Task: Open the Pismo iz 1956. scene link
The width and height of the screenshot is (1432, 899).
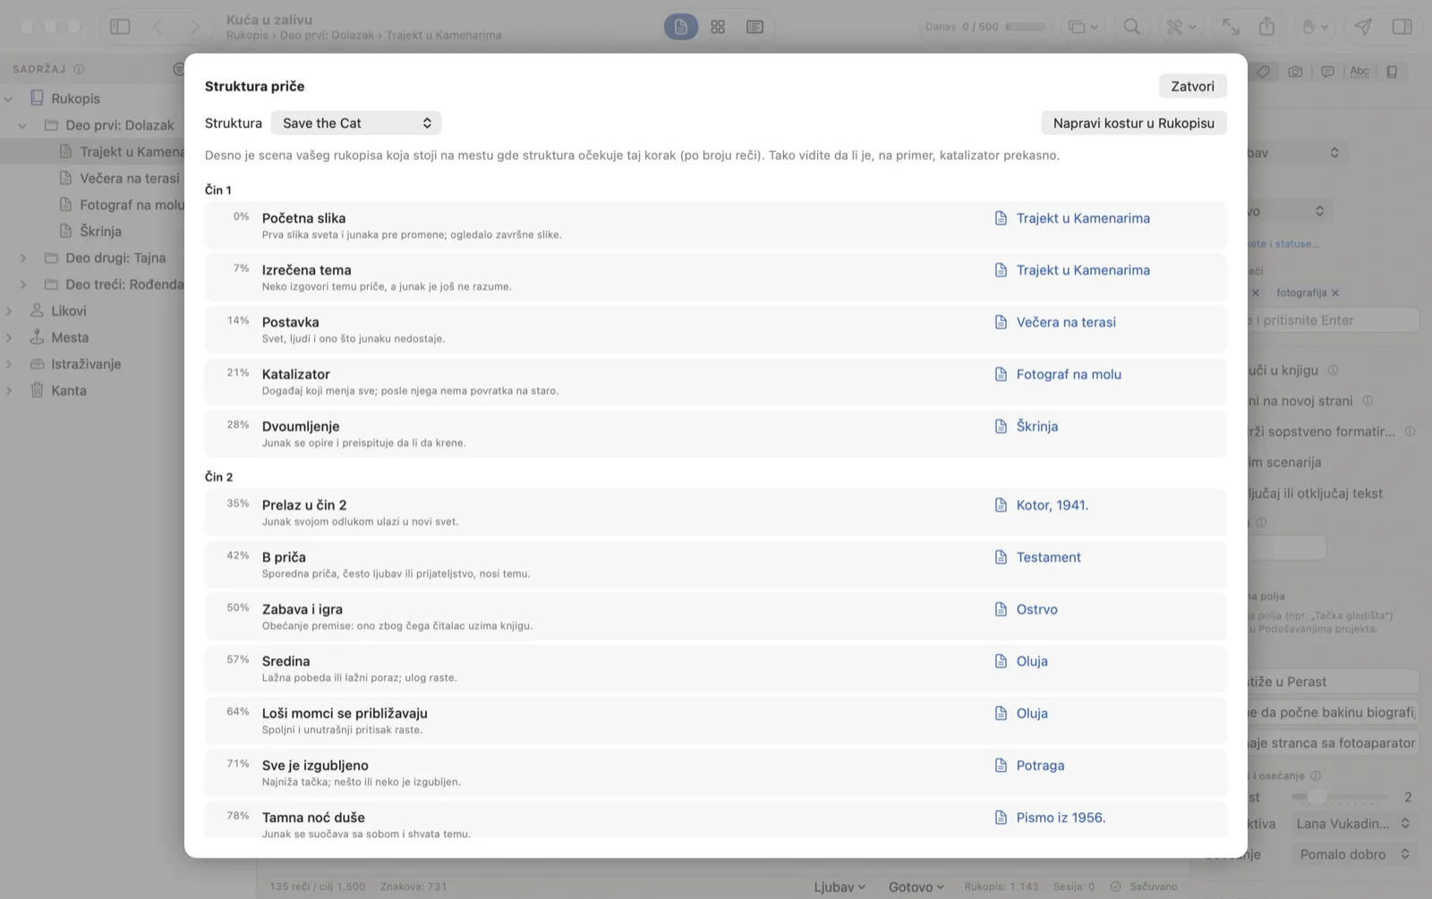Action: click(x=1050, y=818)
